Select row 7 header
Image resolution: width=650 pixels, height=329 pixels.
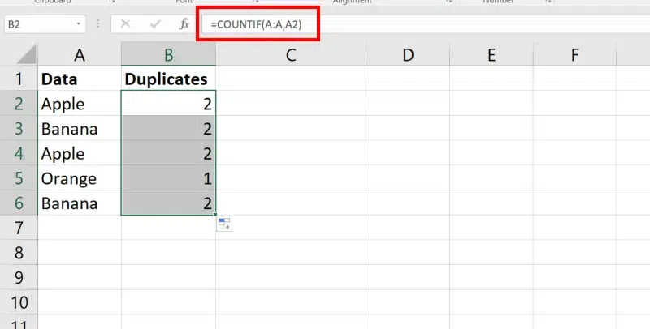[x=19, y=228]
